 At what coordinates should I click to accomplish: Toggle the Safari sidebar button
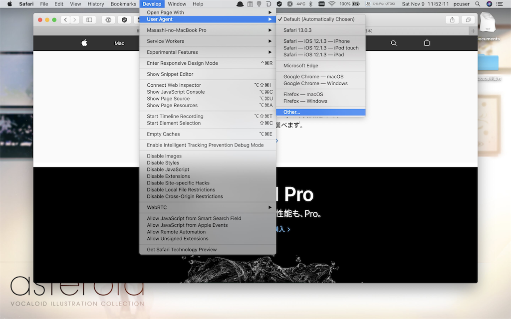[x=89, y=20]
